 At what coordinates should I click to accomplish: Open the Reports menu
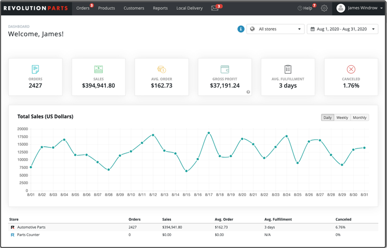pyautogui.click(x=160, y=8)
